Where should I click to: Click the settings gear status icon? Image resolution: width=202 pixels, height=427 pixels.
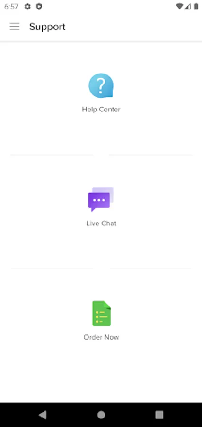coord(28,7)
